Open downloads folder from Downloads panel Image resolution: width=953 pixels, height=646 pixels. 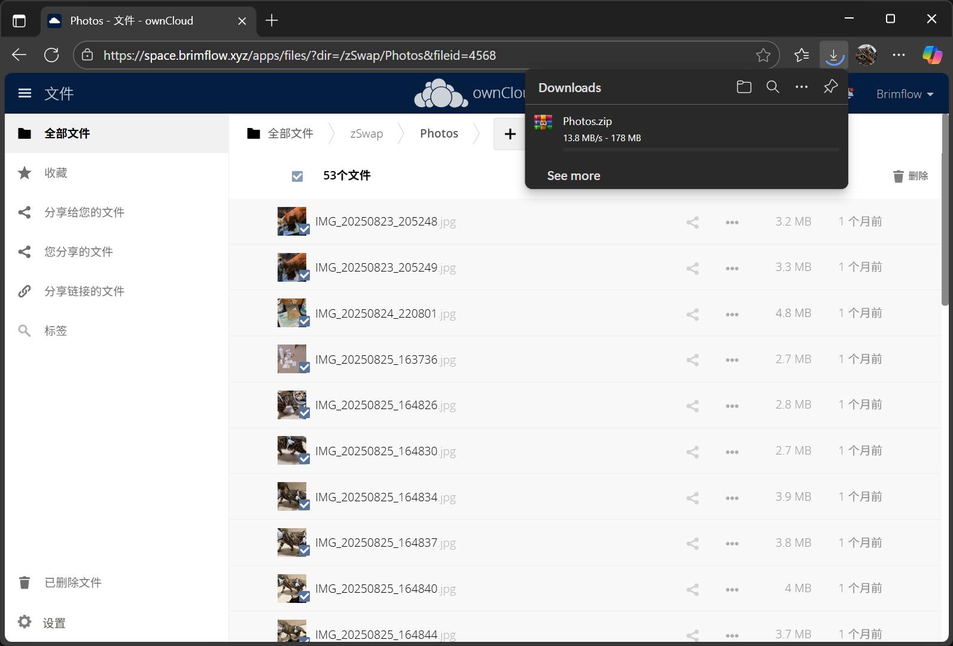coord(744,87)
